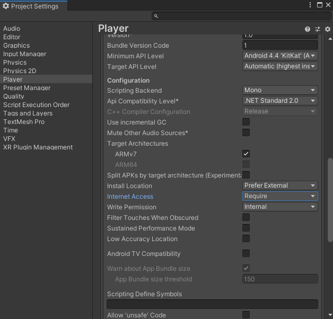Image resolution: width=333 pixels, height=319 pixels.
Task: Open TextMesh Pro settings
Action: [46, 122]
